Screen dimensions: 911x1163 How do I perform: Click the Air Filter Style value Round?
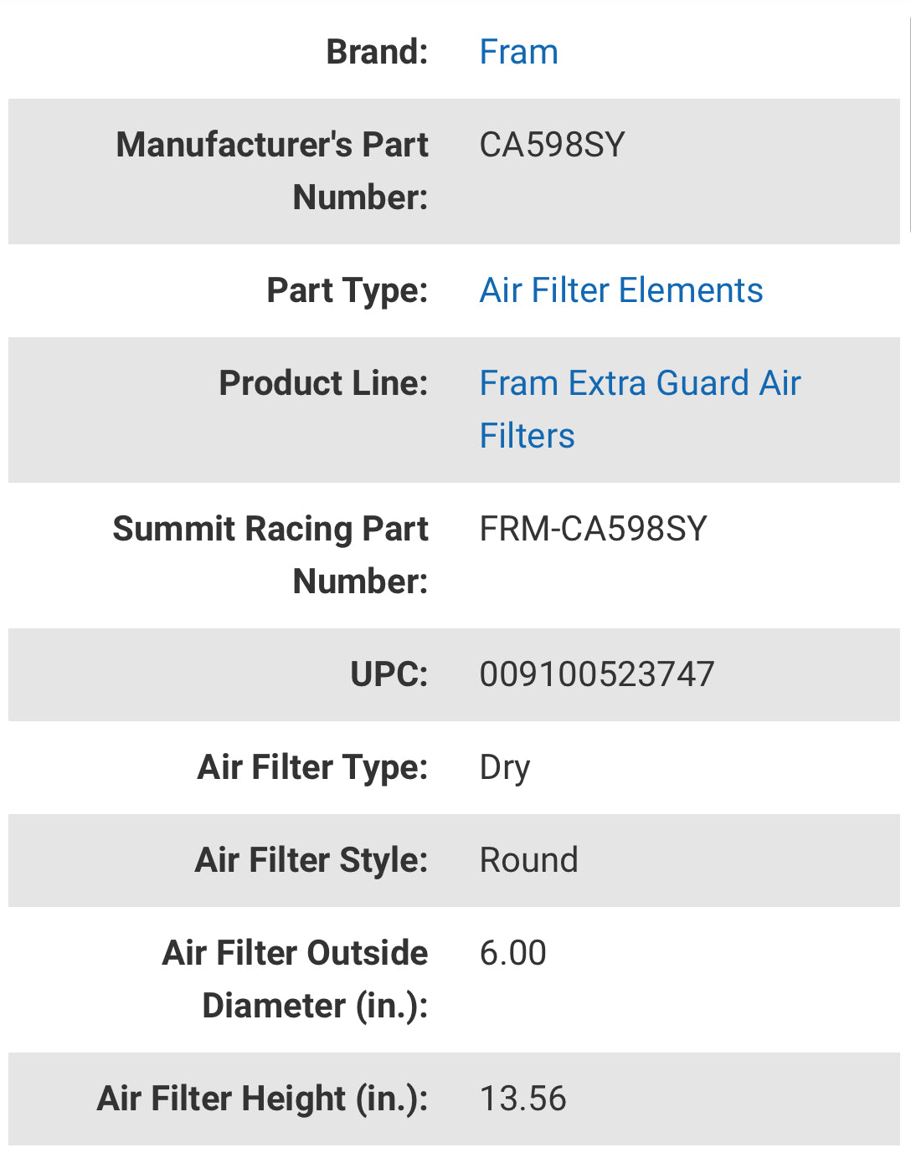[528, 859]
